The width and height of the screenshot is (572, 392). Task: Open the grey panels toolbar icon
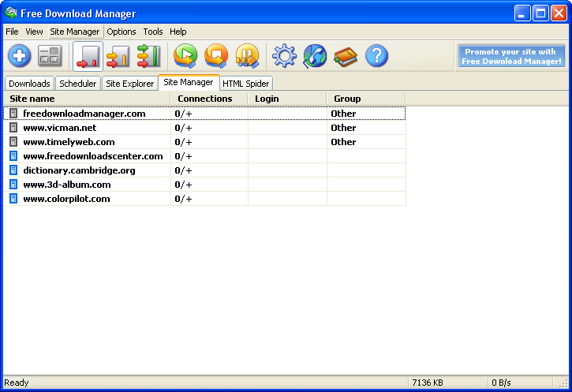point(50,56)
